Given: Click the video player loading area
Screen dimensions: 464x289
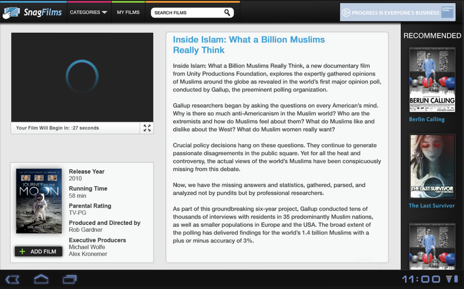Looking at the screenshot, I should point(82,77).
